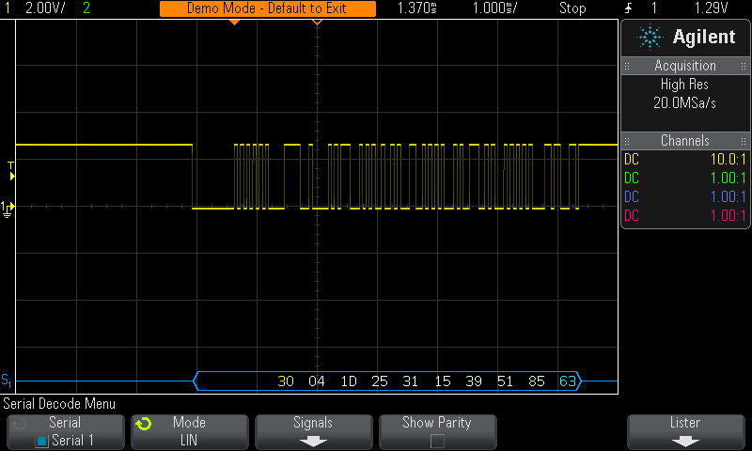The width and height of the screenshot is (752, 451).
Task: Click the Agilent logo
Action: click(x=686, y=38)
